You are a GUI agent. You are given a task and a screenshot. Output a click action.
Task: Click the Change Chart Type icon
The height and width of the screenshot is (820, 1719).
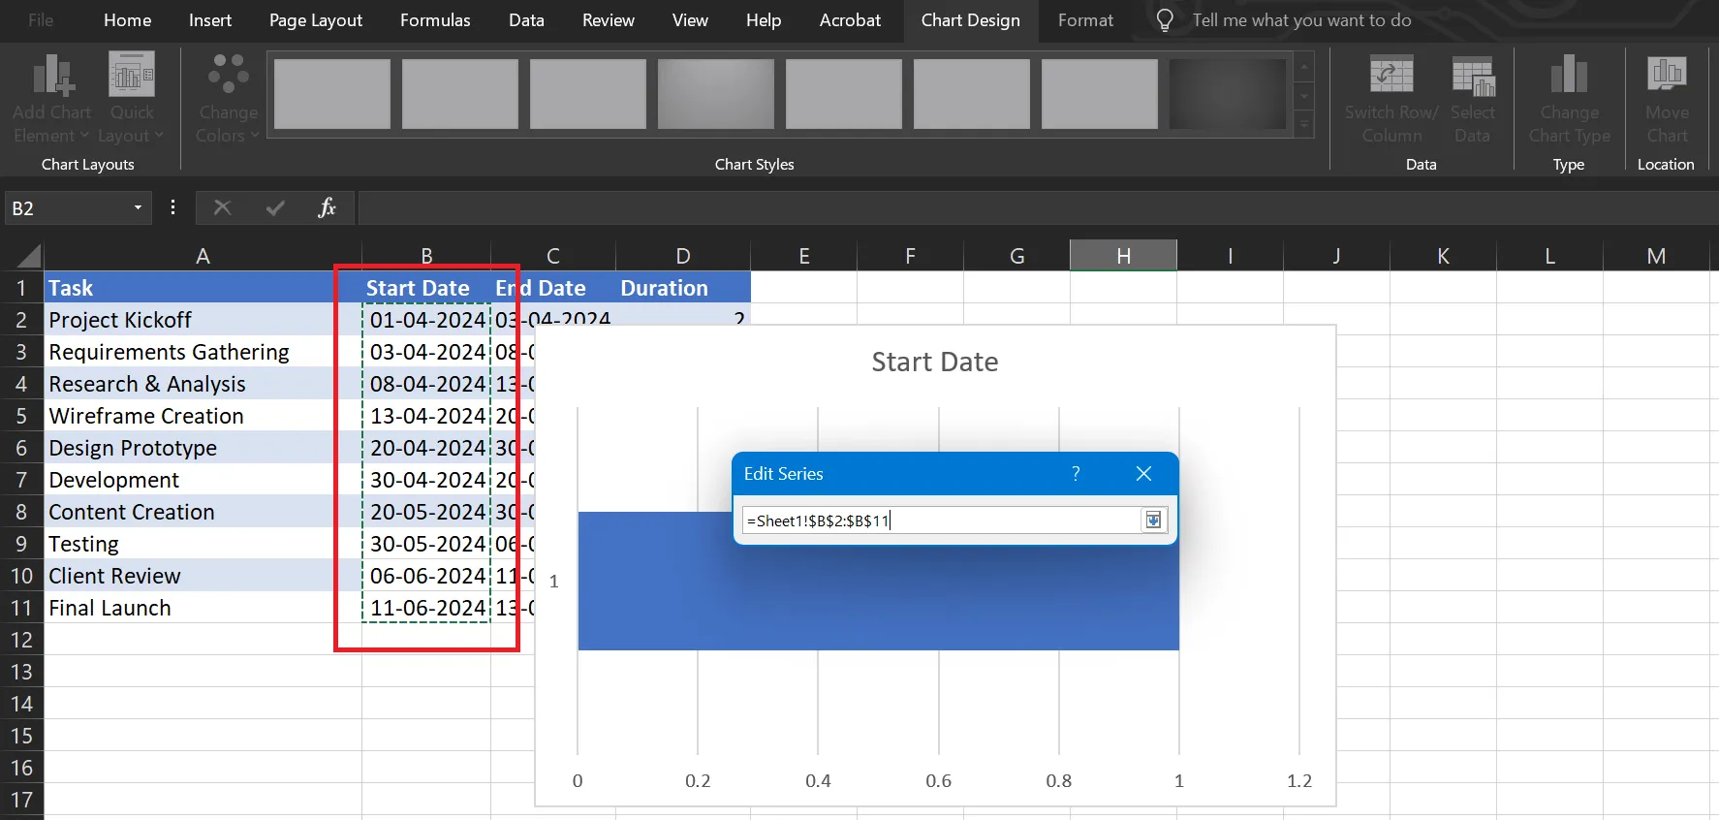tap(1569, 74)
